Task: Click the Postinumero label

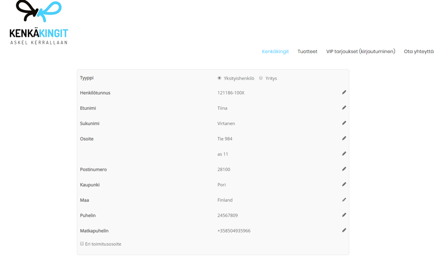Action: click(x=93, y=170)
